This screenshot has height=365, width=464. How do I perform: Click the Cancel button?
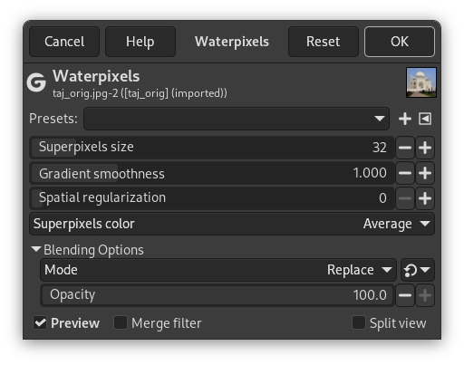point(64,42)
